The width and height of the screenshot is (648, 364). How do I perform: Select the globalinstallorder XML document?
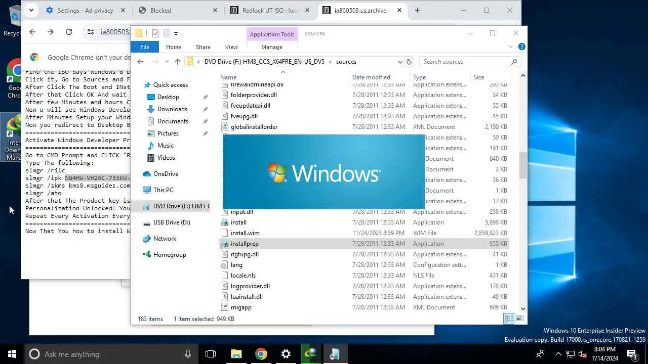[254, 127]
